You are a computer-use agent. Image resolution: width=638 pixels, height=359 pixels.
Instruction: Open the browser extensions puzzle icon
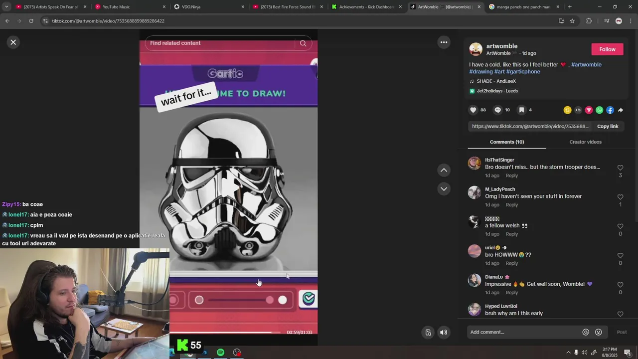pyautogui.click(x=589, y=21)
